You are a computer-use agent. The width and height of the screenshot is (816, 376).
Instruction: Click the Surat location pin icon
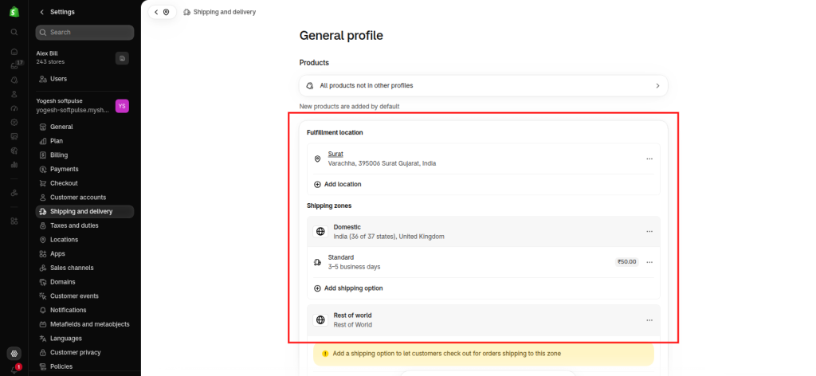(317, 159)
